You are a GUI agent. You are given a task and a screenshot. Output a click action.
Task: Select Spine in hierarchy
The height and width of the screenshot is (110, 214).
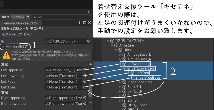coord(132,101)
